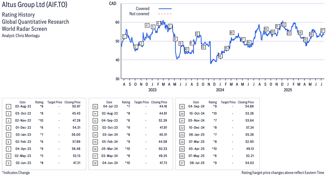Click the Eastern Time footnote text

[283, 173]
